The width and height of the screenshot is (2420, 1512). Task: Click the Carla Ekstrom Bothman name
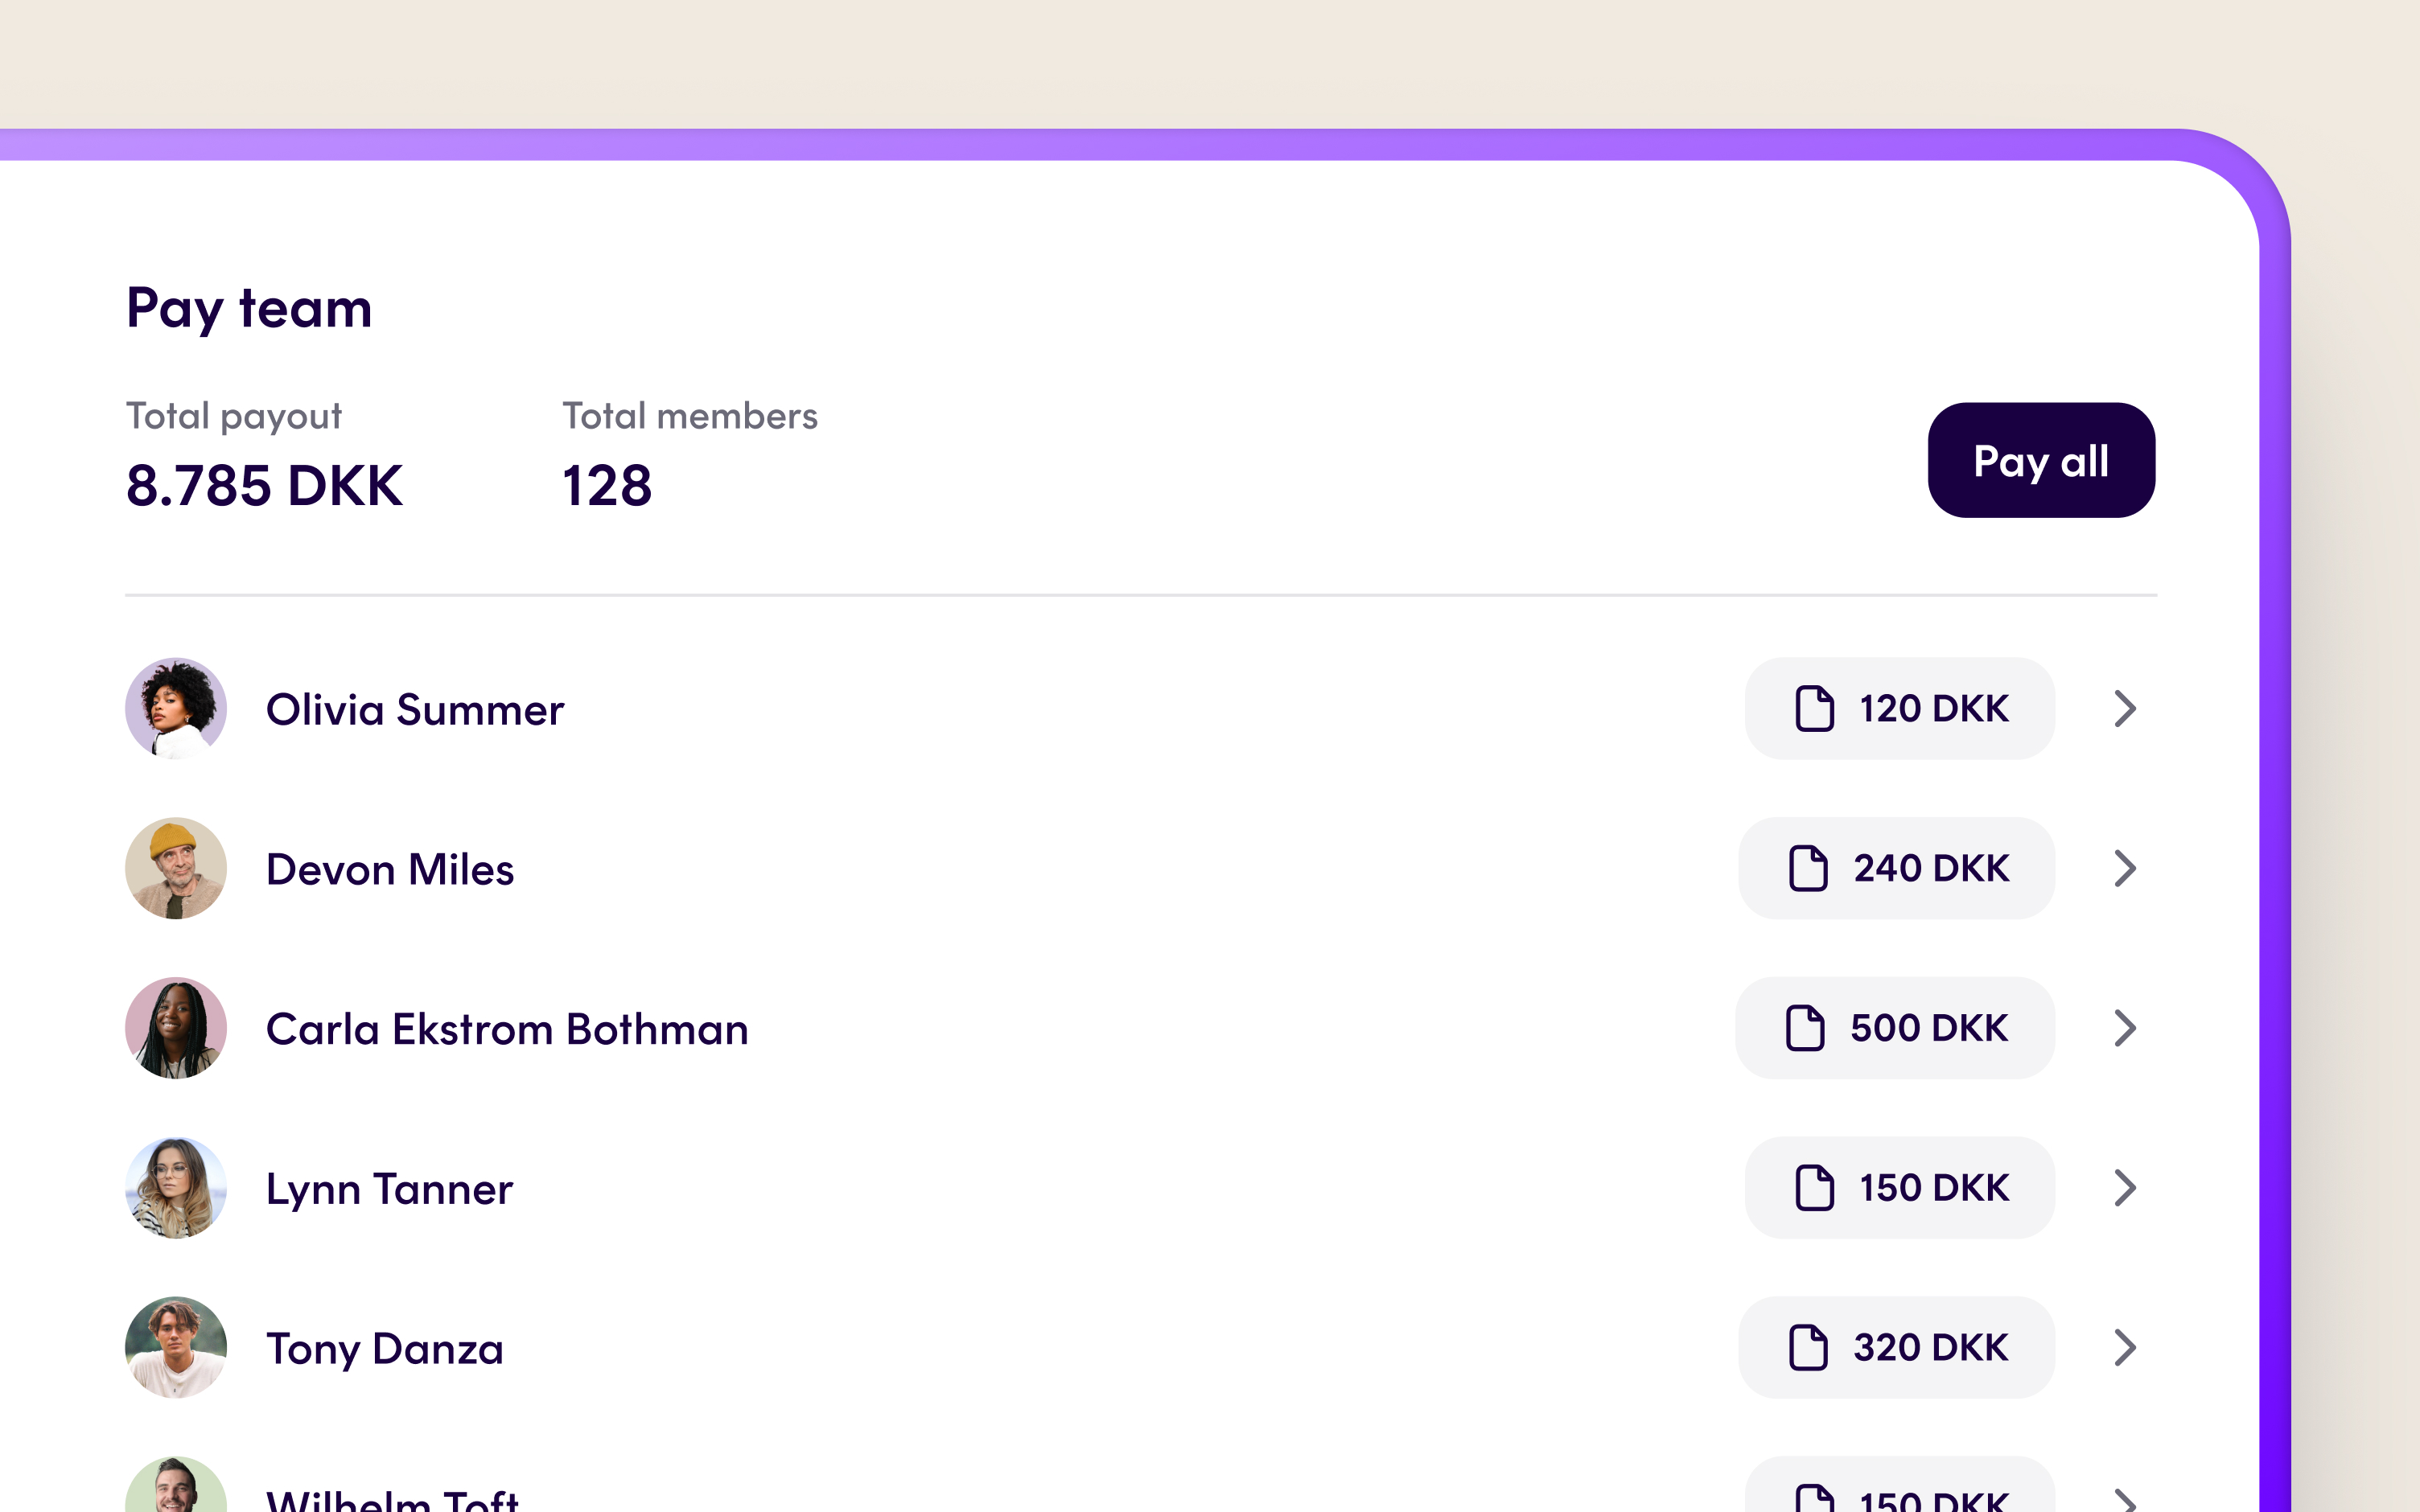coord(507,1030)
